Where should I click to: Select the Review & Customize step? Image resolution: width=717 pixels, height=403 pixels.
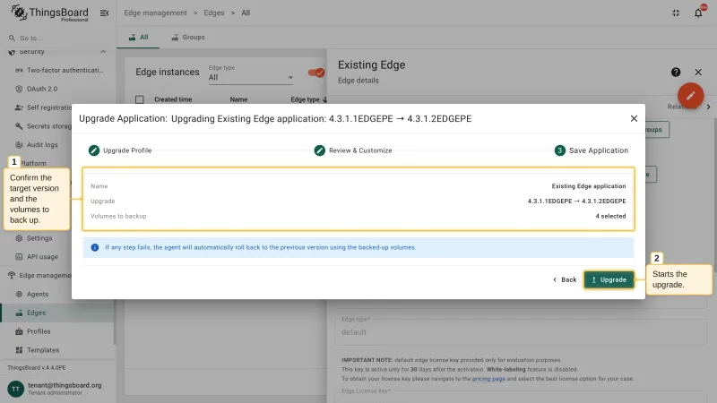click(x=353, y=150)
